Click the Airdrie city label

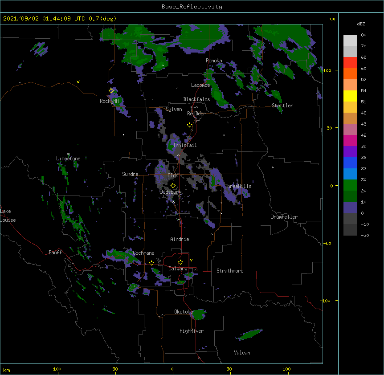(180, 239)
